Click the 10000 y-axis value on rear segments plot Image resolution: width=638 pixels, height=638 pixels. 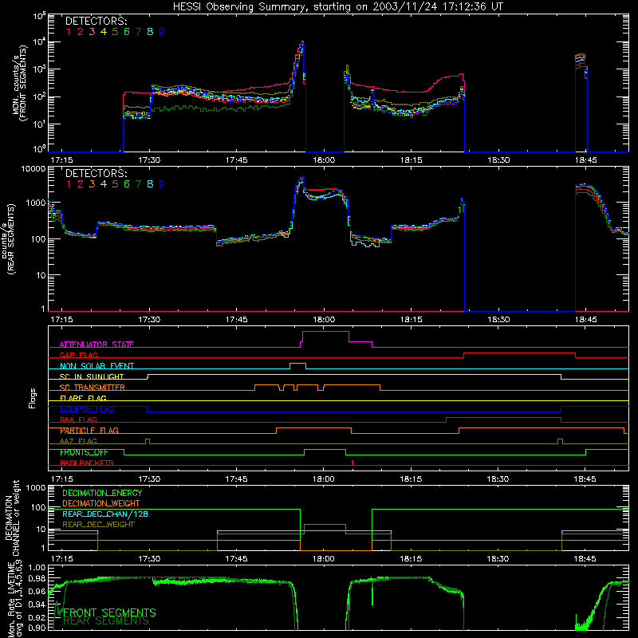33,169
